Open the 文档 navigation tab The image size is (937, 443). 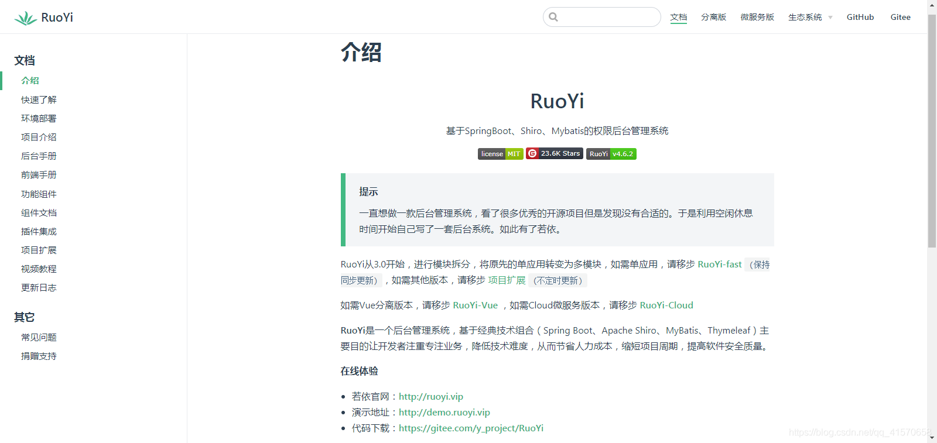point(679,17)
